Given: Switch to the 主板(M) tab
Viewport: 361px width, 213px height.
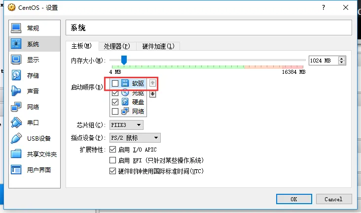Looking at the screenshot, I should click(x=82, y=46).
